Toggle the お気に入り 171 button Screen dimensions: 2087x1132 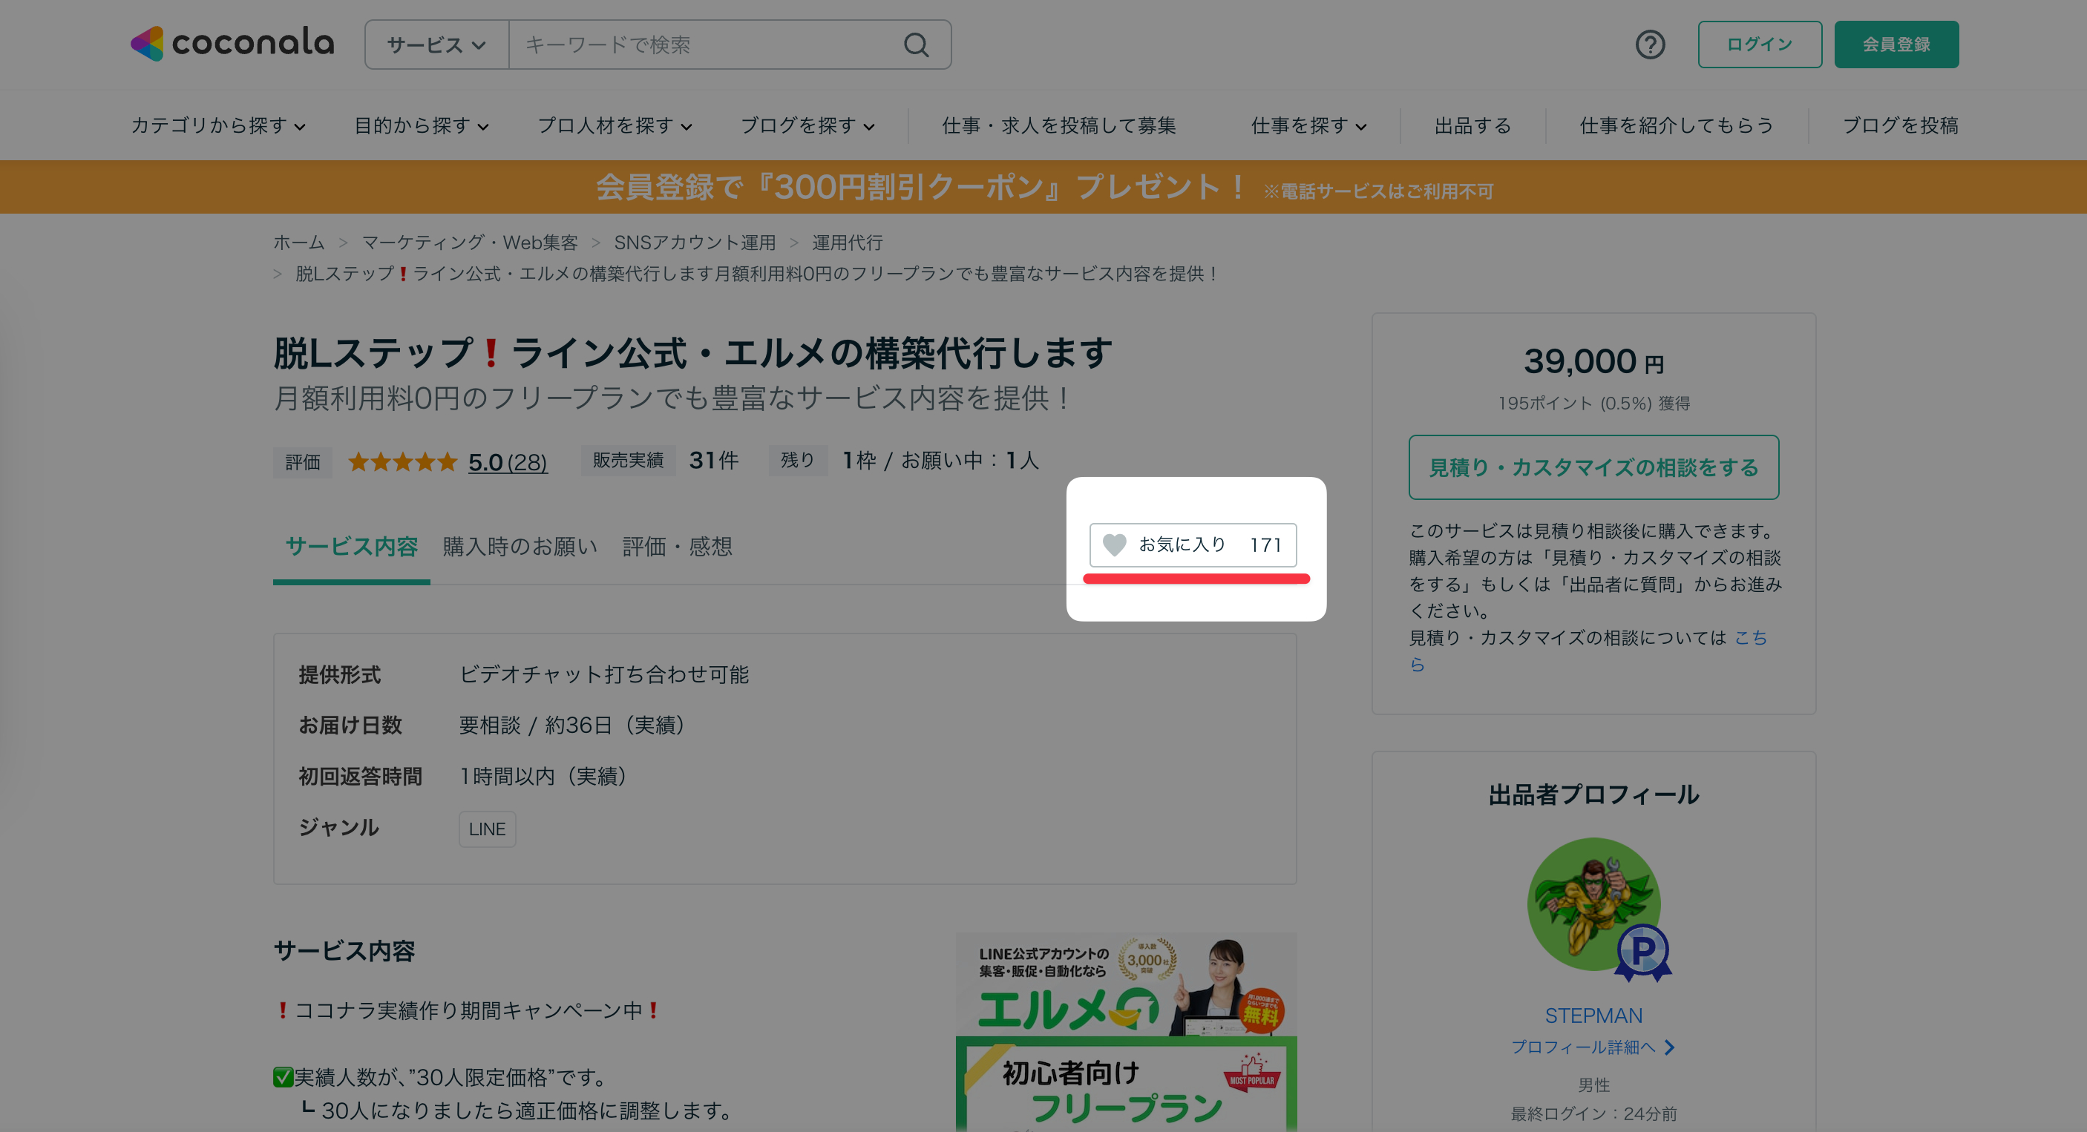point(1192,545)
